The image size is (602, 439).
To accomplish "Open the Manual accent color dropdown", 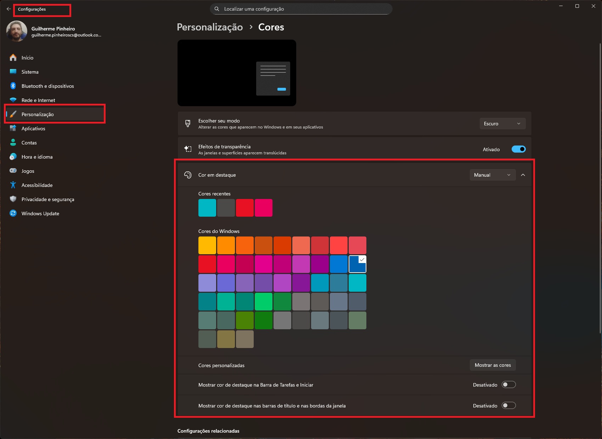I will point(492,175).
